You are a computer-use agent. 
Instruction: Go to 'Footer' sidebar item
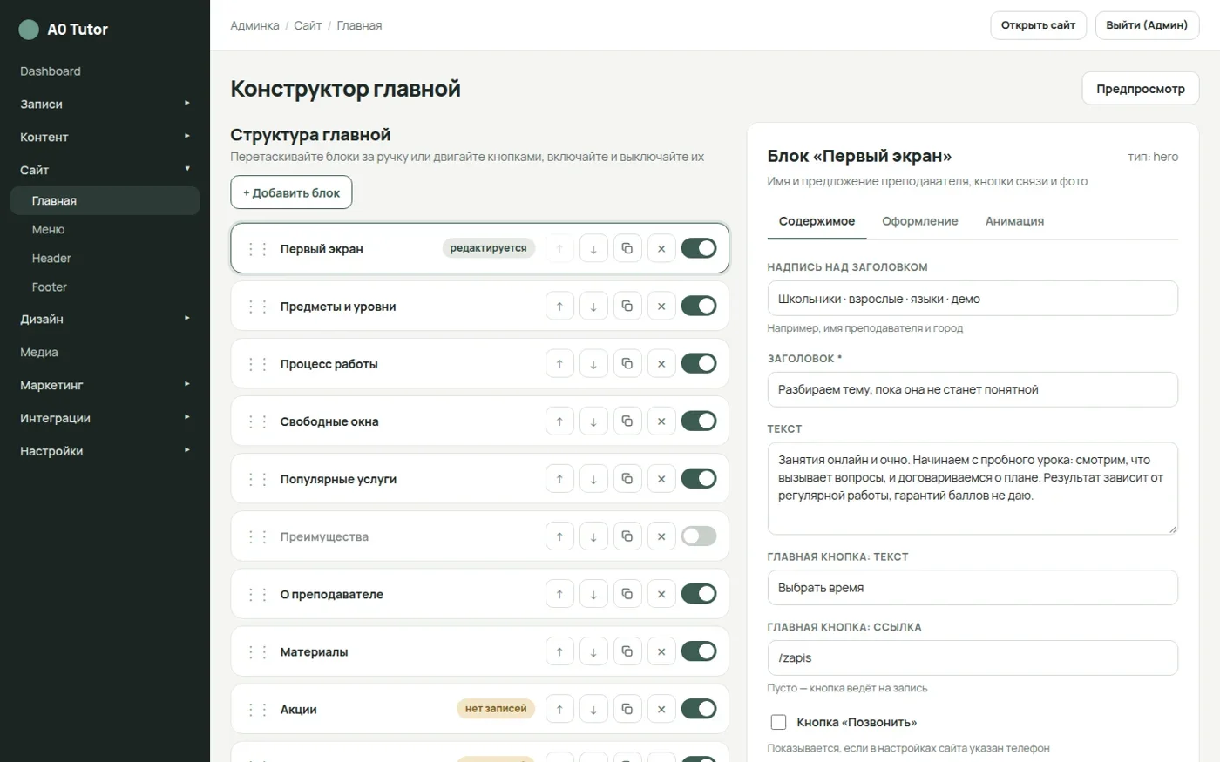click(x=105, y=287)
